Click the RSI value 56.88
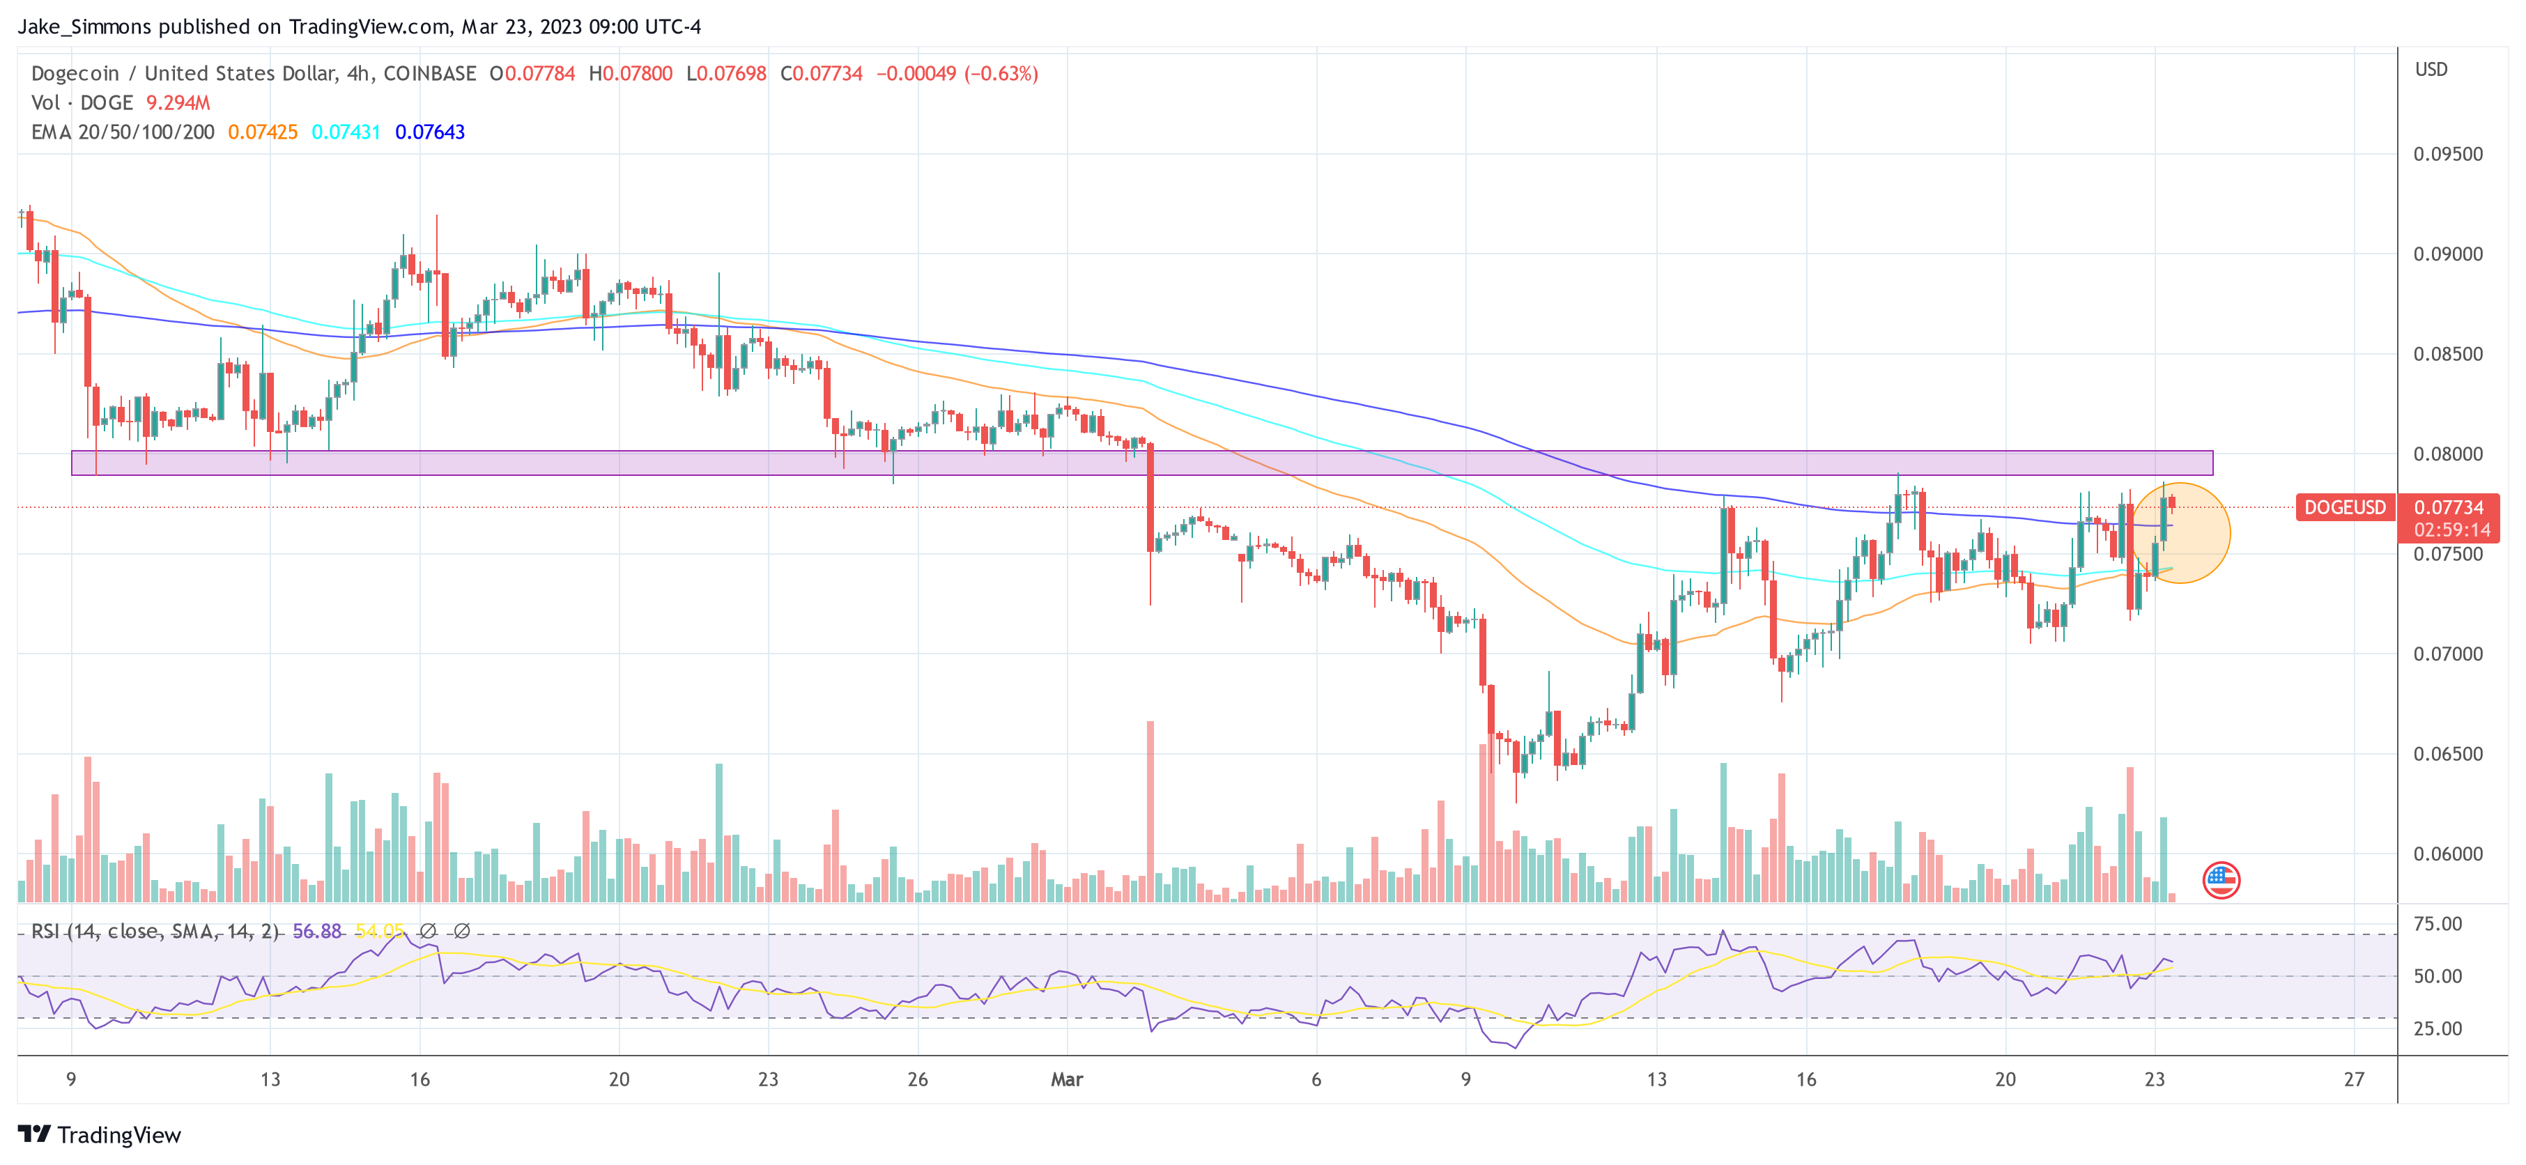 [x=317, y=931]
